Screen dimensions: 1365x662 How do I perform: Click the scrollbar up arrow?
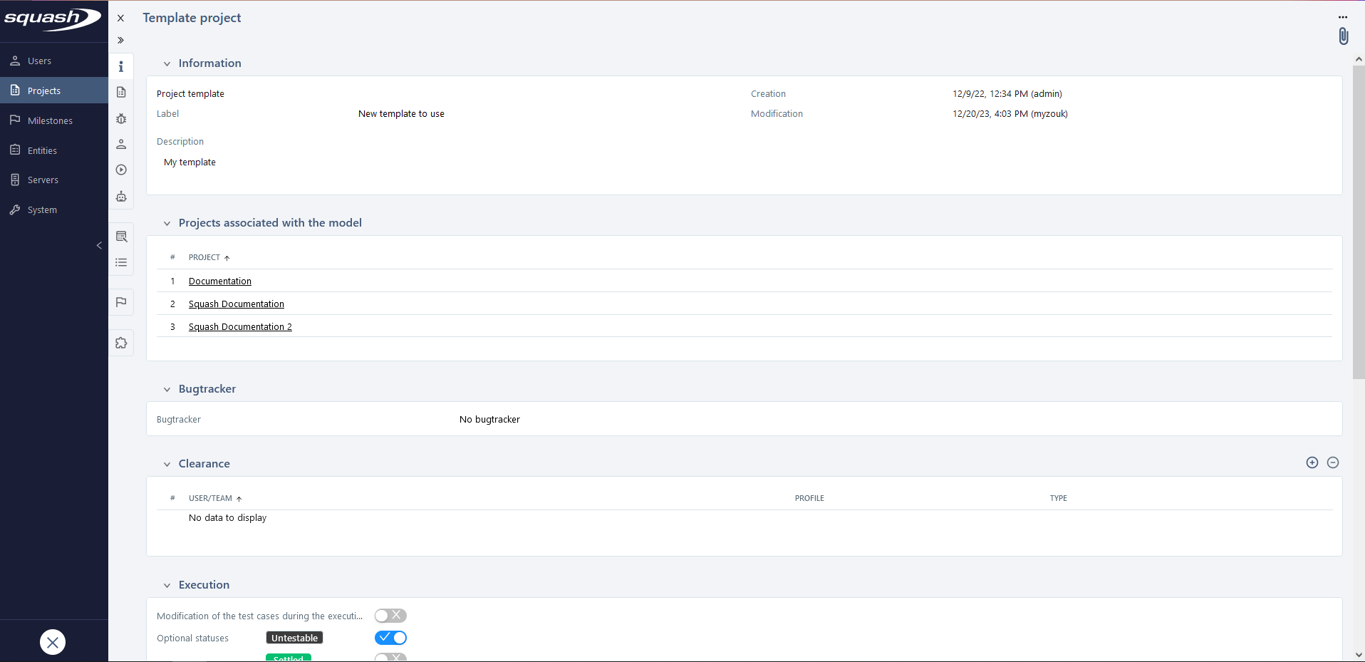(x=1359, y=59)
